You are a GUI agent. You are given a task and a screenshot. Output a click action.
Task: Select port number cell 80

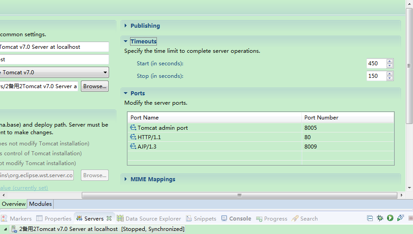348,137
